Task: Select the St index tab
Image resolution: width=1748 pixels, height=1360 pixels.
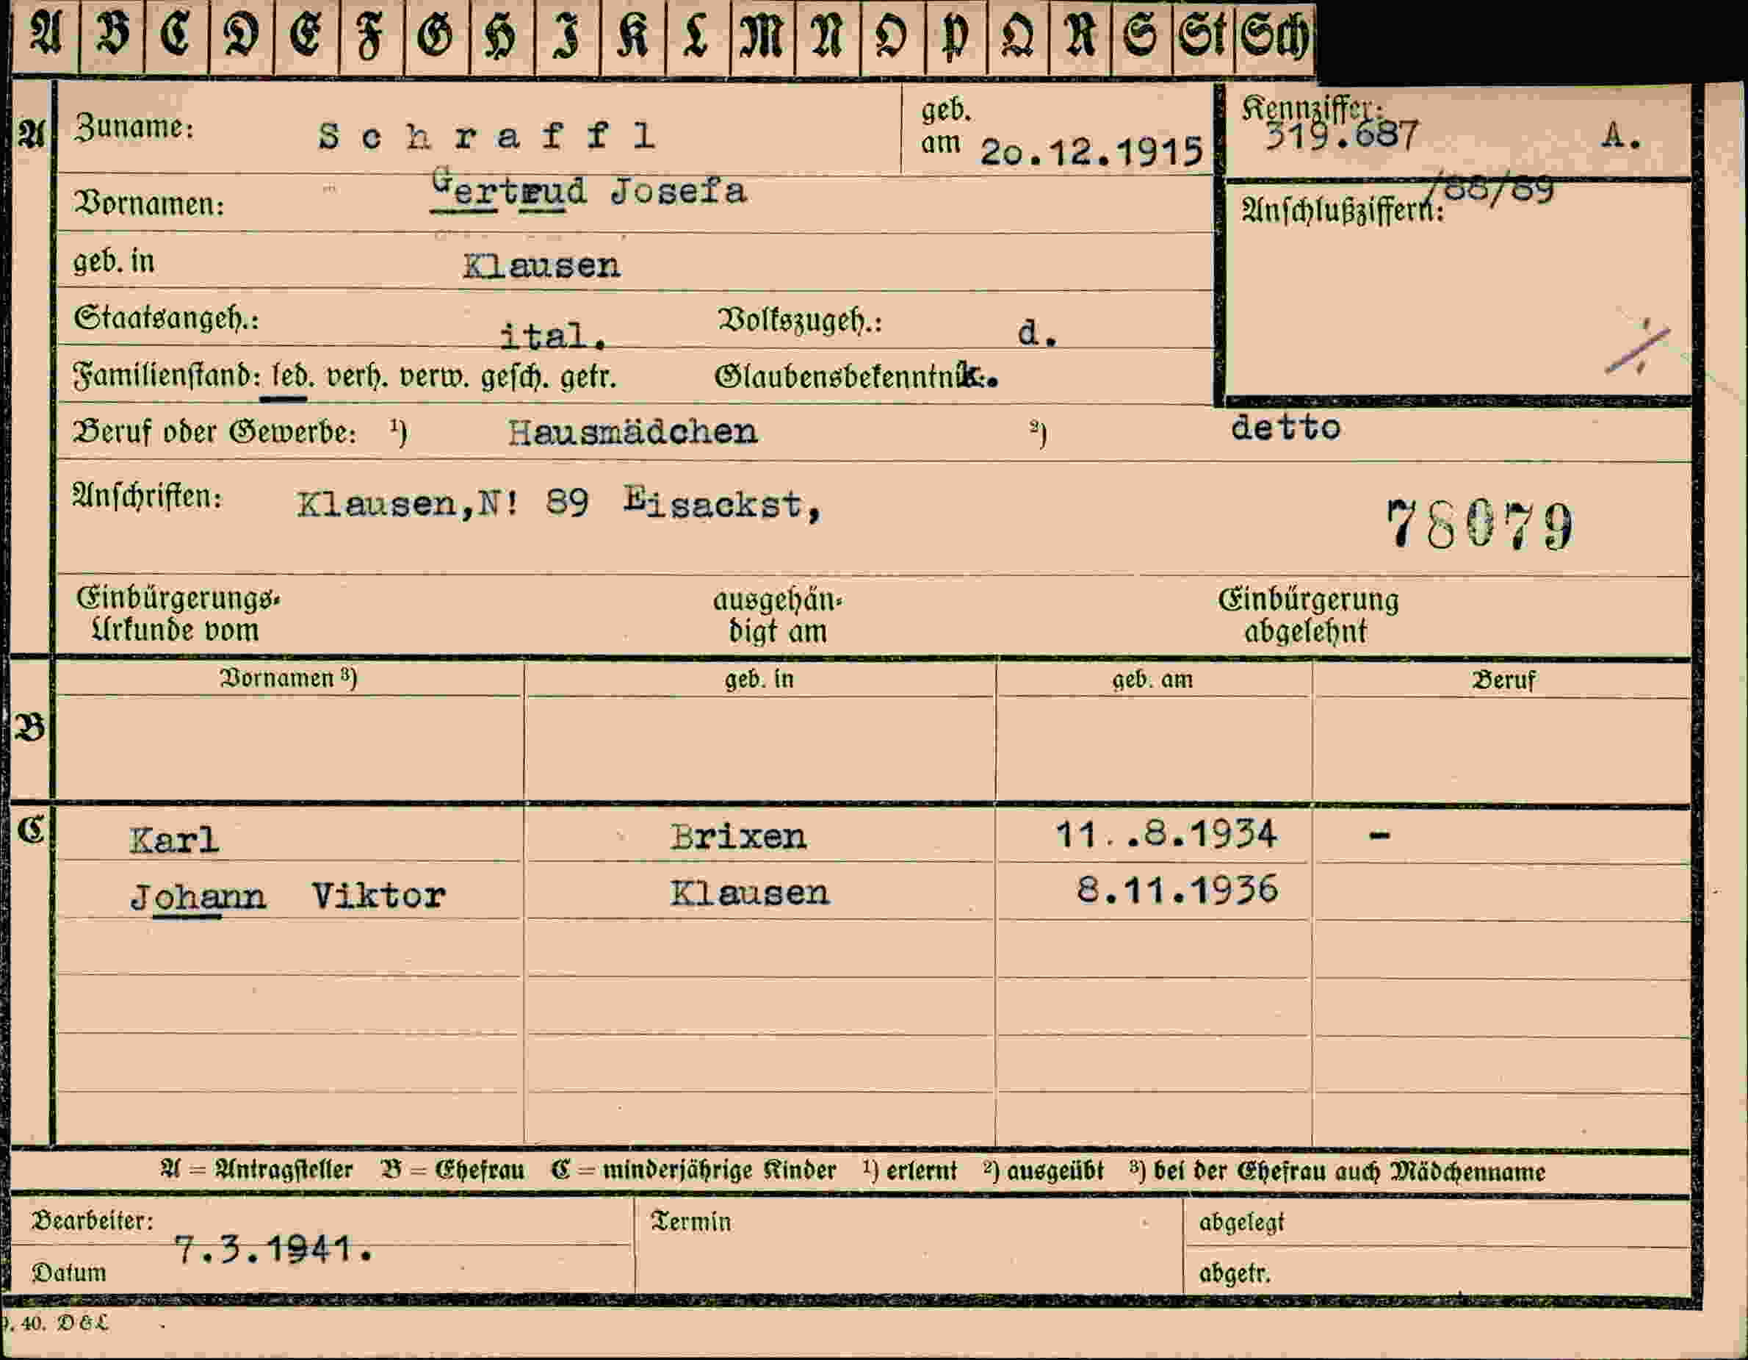Action: (x=1203, y=37)
